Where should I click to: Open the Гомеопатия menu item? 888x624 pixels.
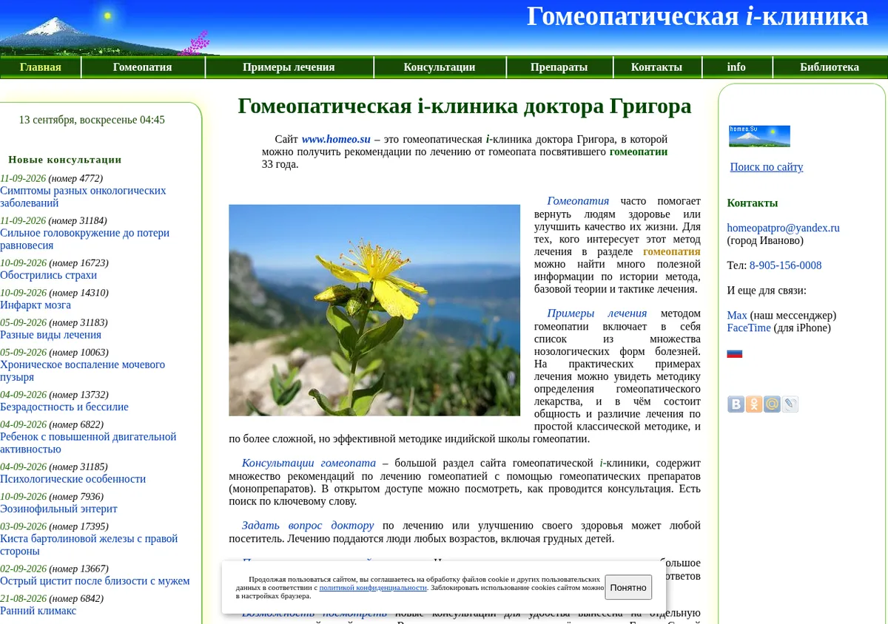click(x=143, y=67)
